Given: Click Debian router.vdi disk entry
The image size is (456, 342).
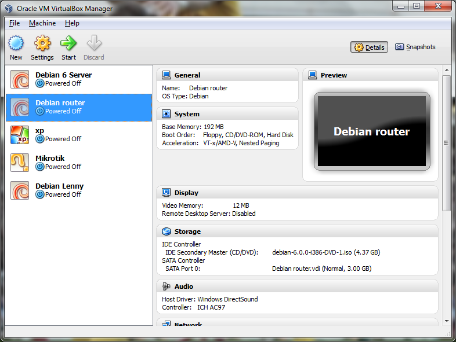Looking at the screenshot, I should (321, 269).
